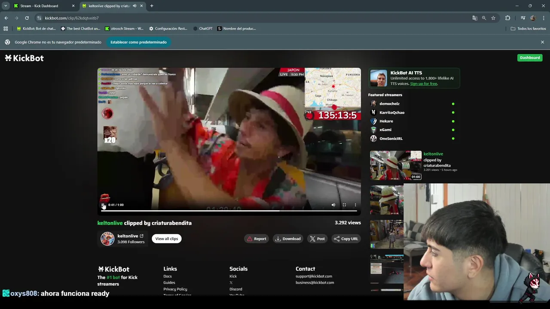Open the first keltonlive clip thumbnail, 01:00
This screenshot has width=550, height=309.
pos(396,165)
